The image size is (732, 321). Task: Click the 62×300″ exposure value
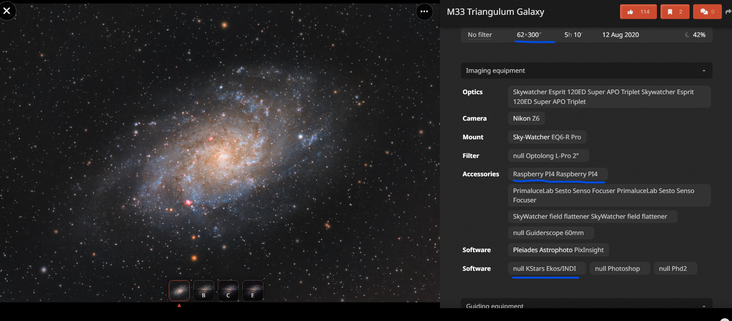pos(529,35)
